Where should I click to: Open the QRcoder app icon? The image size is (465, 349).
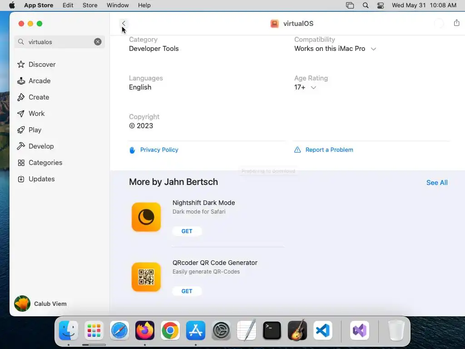[146, 277]
